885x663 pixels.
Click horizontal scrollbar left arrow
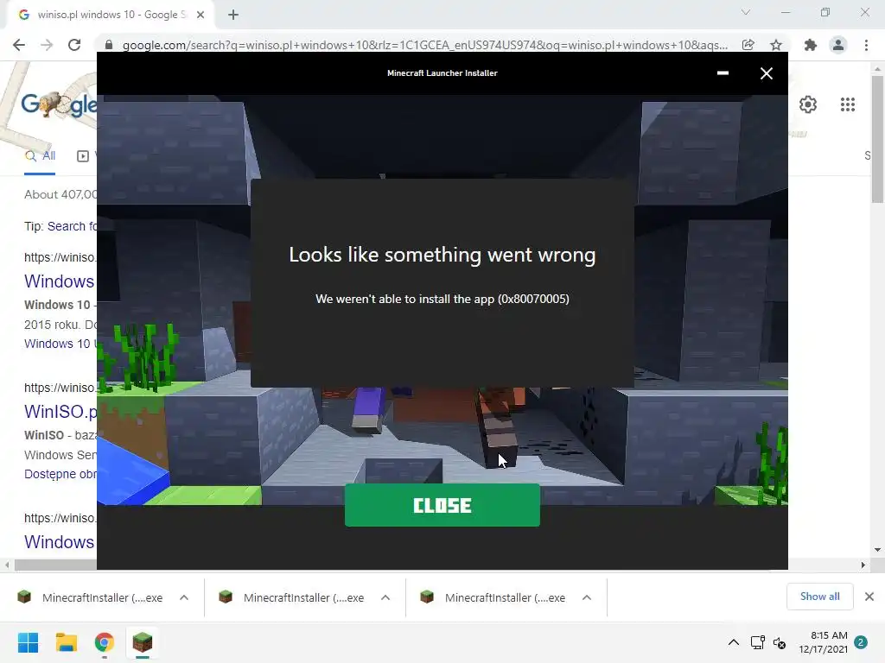click(7, 565)
